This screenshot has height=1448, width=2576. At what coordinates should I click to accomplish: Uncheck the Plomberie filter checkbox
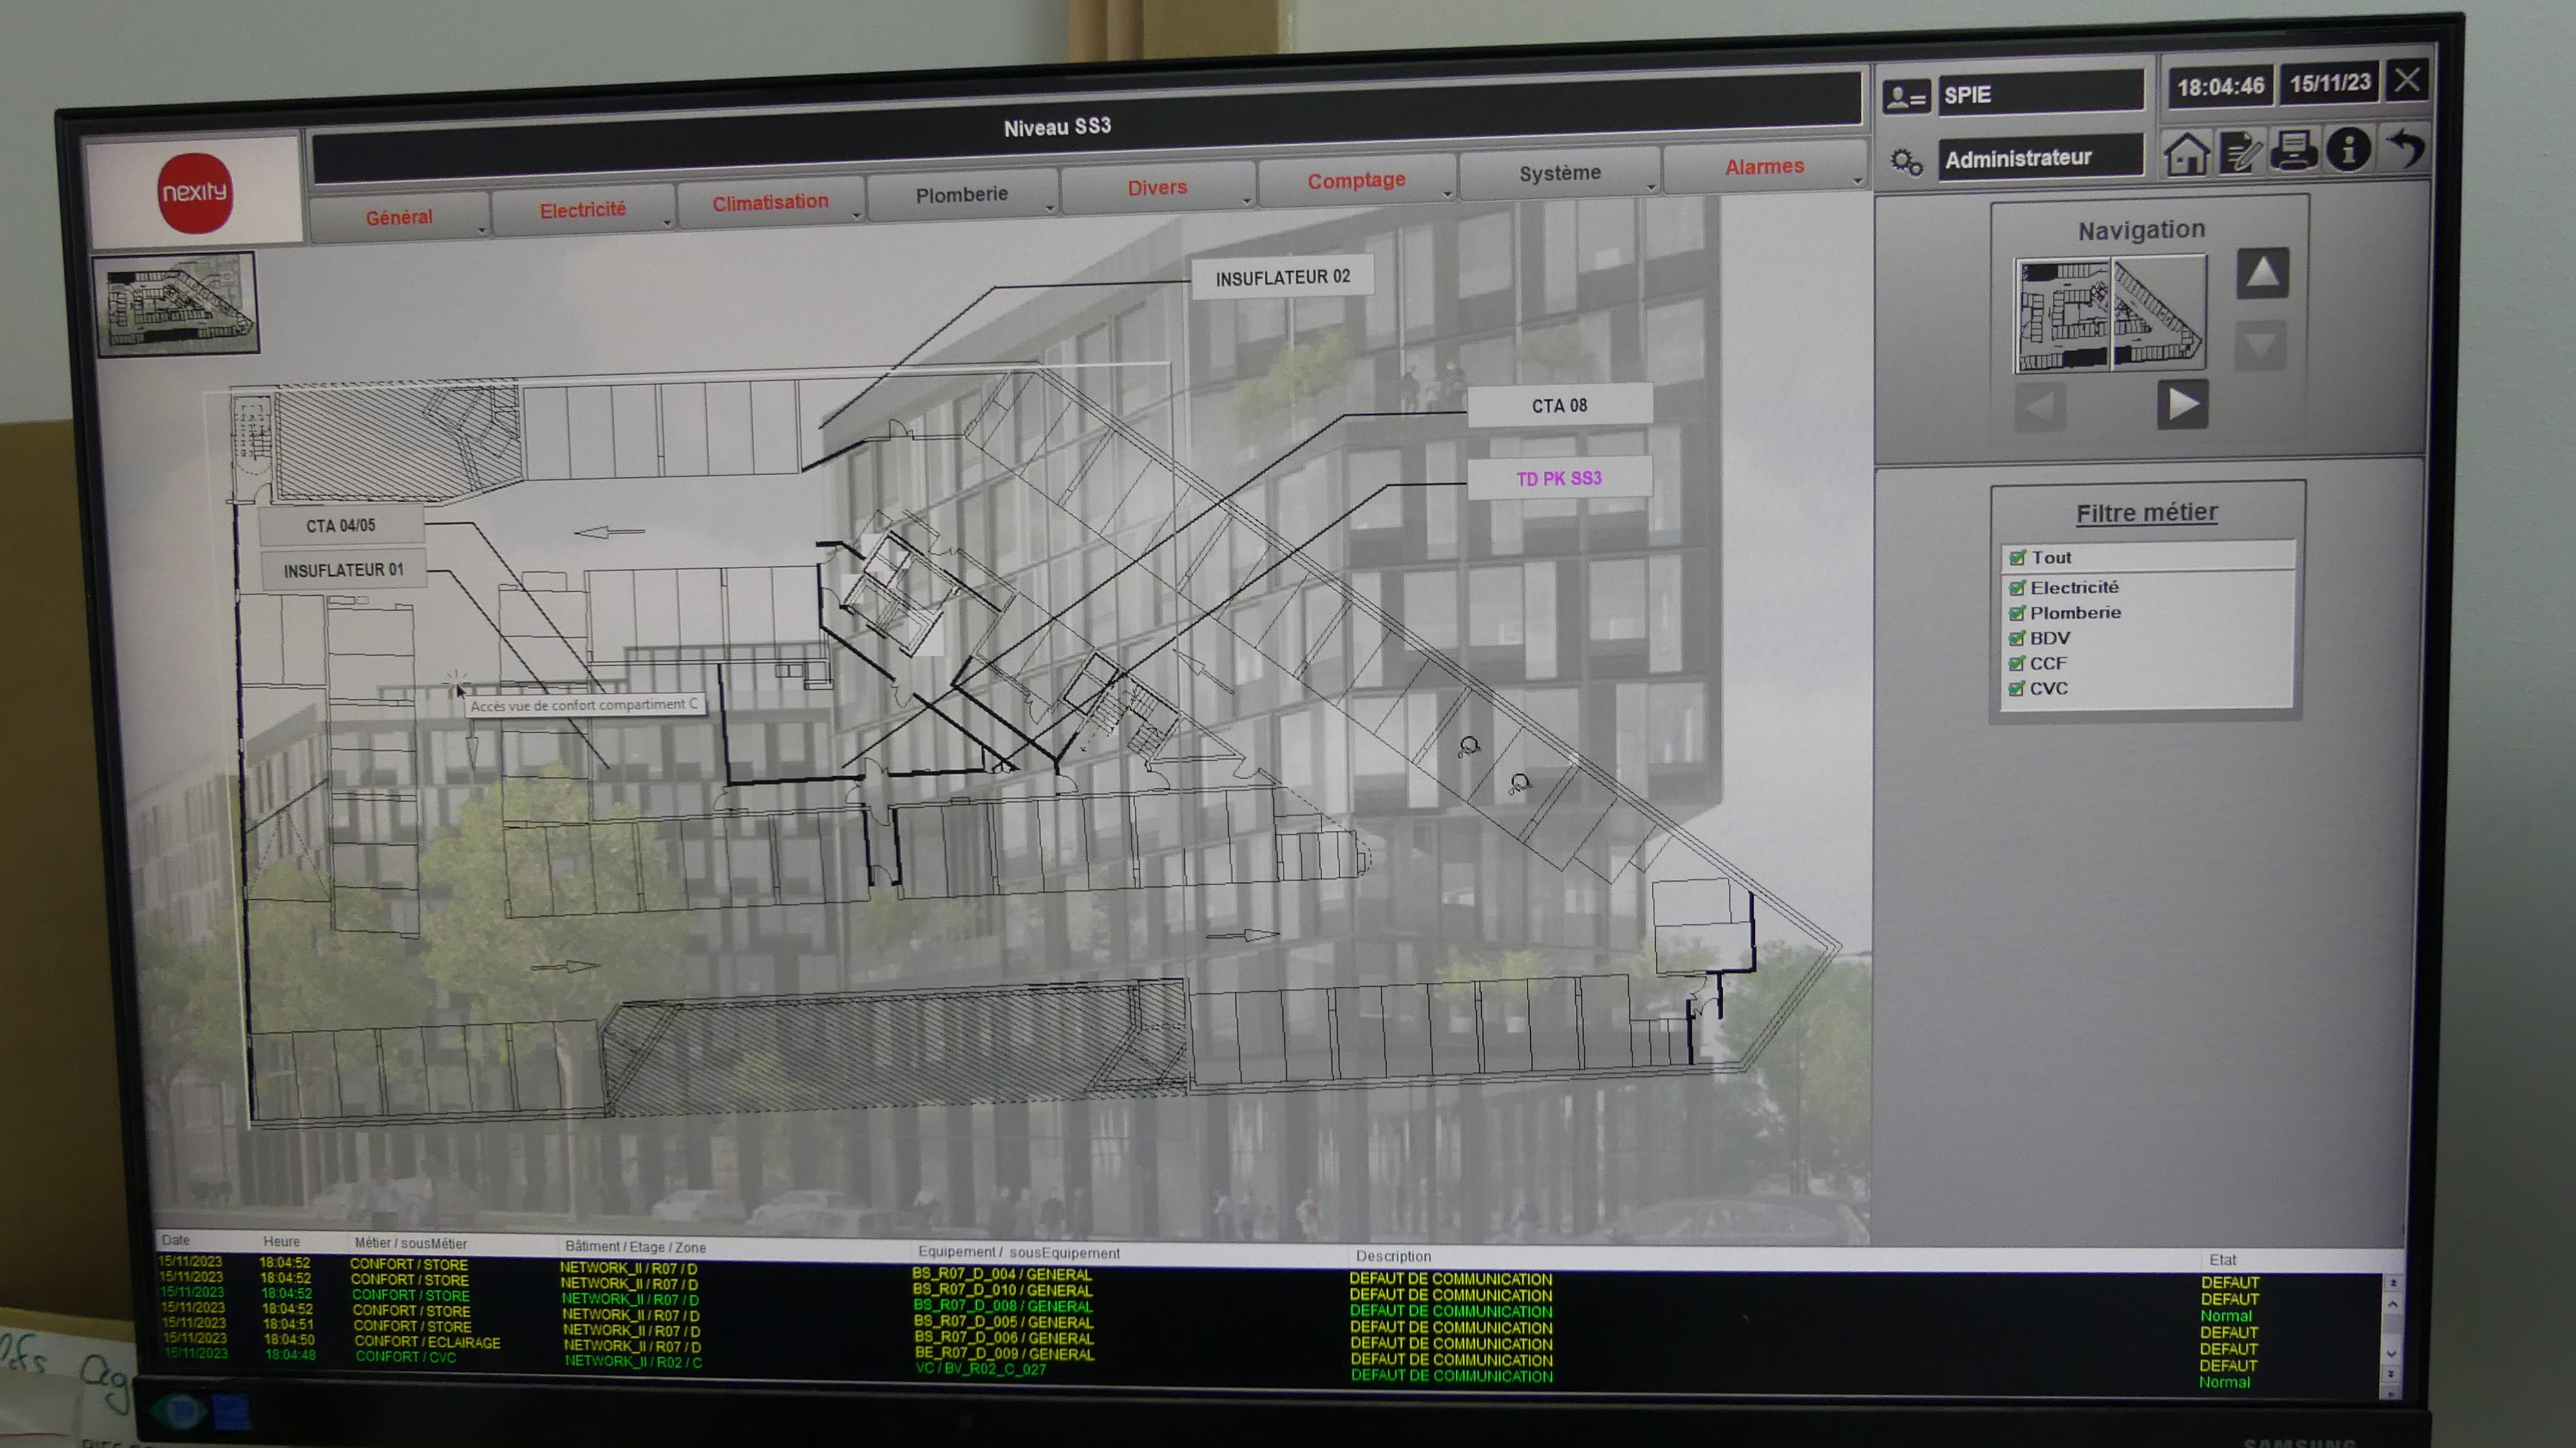(x=2017, y=613)
